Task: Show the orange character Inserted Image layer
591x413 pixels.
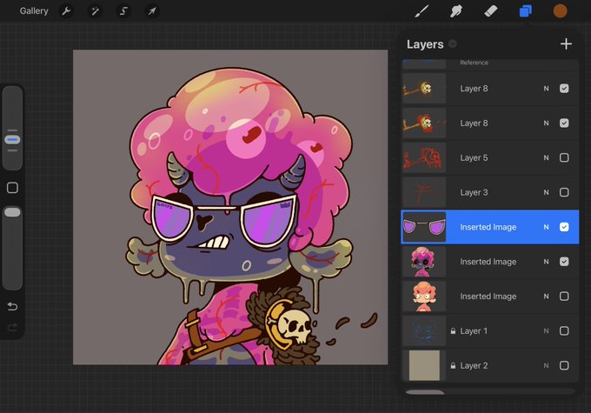Action: coord(564,296)
